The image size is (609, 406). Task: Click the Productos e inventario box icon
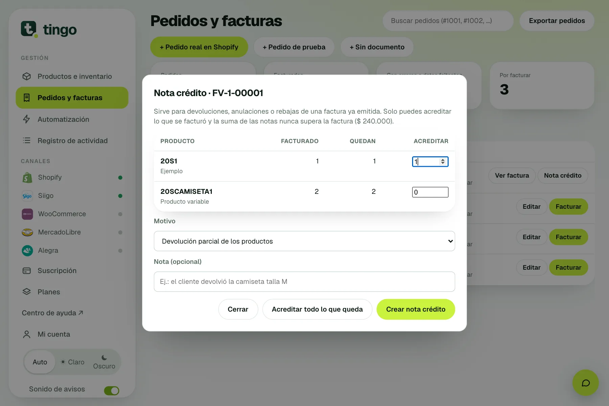click(x=27, y=76)
